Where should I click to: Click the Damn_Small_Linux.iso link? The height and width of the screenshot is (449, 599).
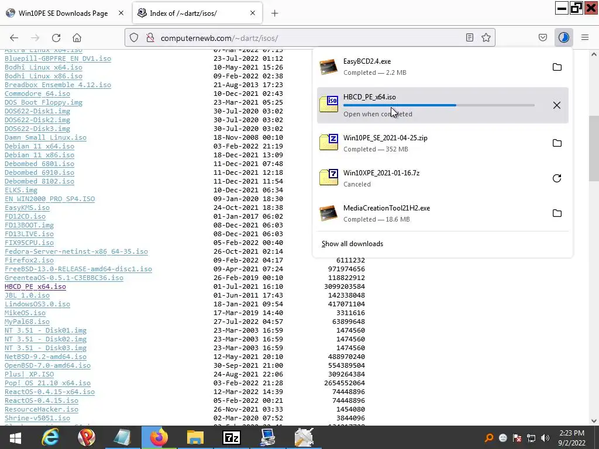click(x=46, y=137)
